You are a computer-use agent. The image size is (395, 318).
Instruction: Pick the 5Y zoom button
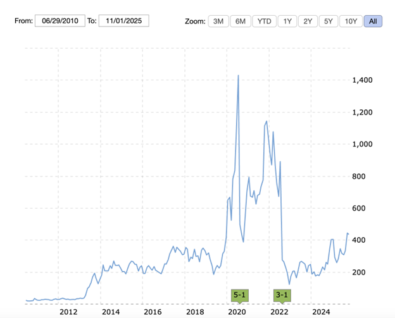click(328, 21)
